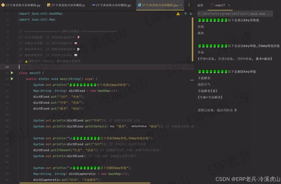Click the yellow warning inspection indicator
The width and height of the screenshot is (281, 184).
coord(178,14)
